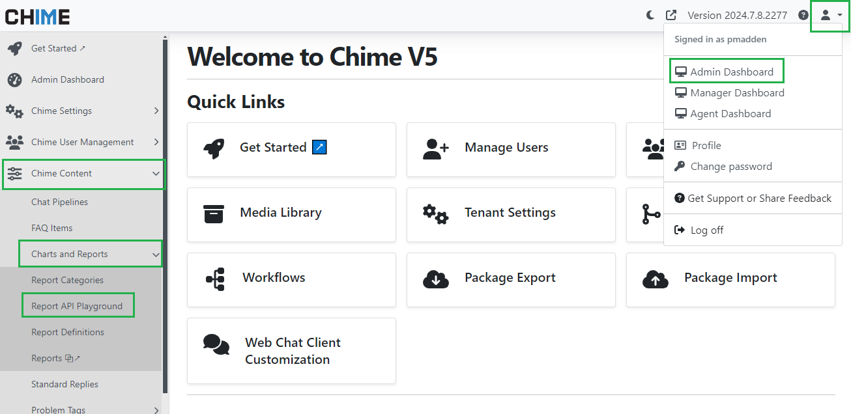Click the Chime Settings sidebar label

coord(61,111)
